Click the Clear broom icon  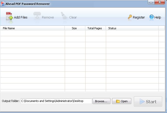click(x=64, y=16)
